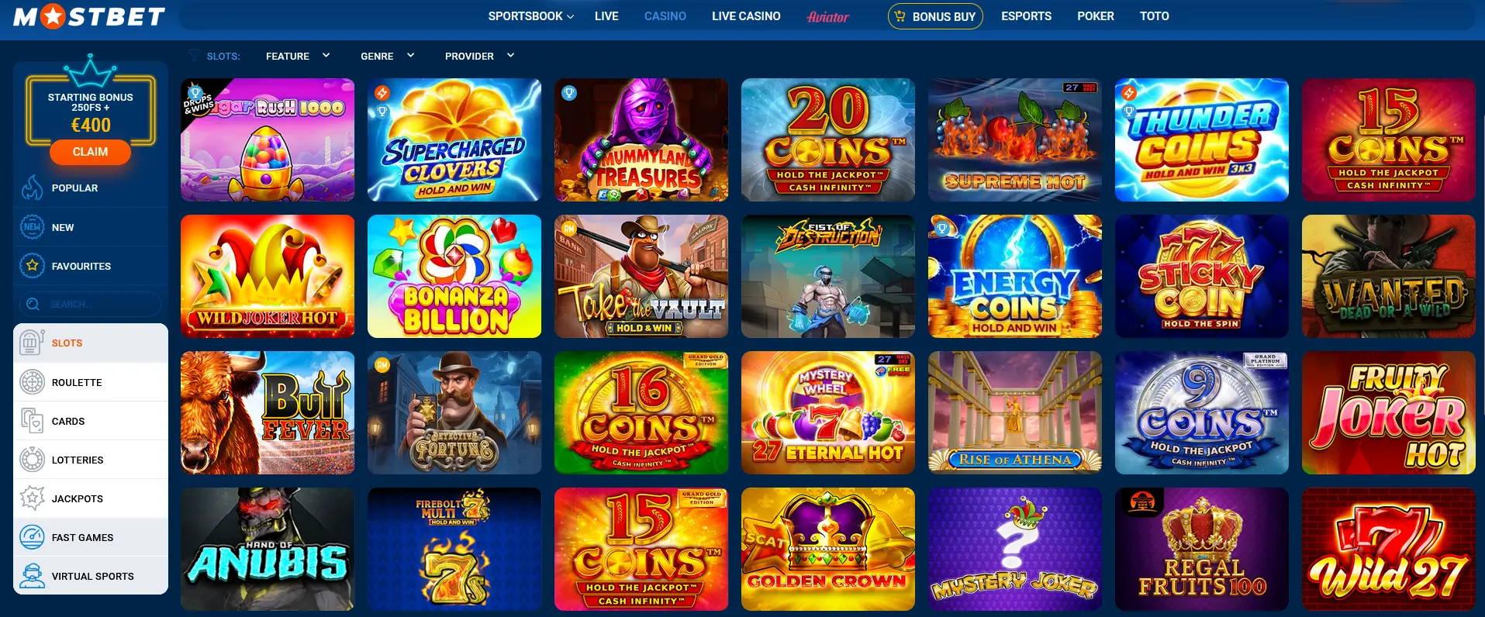The width and height of the screenshot is (1485, 617).
Task: Select the Fast Games speedometer icon
Action: tap(32, 537)
